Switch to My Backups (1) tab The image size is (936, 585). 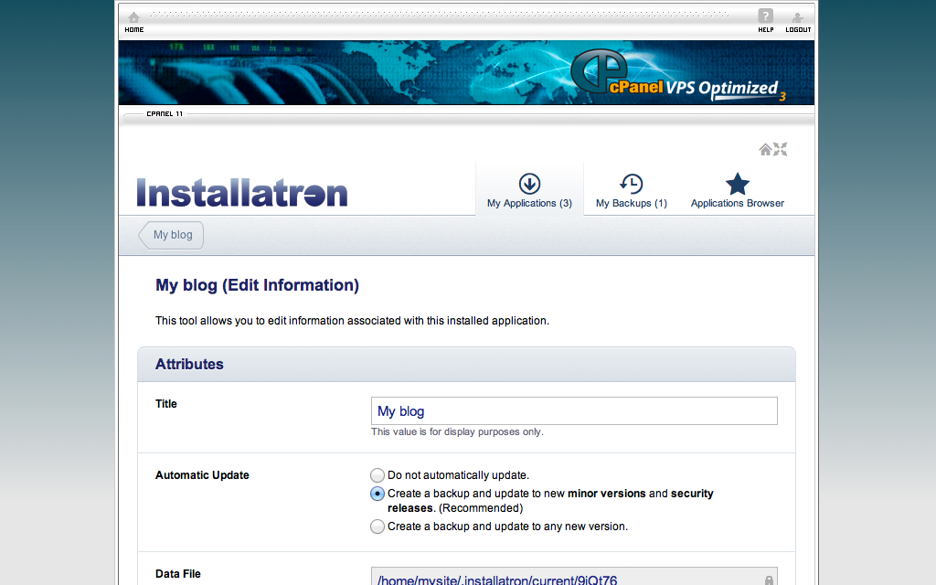(x=631, y=189)
